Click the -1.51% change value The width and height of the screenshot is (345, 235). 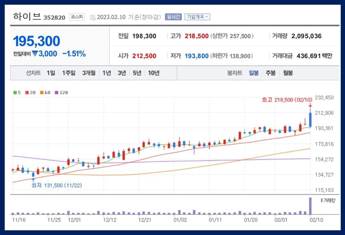(x=74, y=53)
